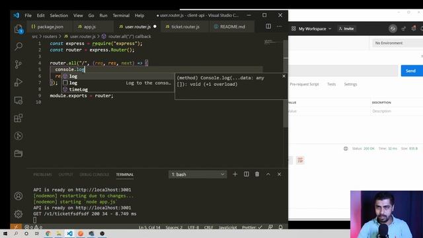Select the 'timeLog' autocomplete suggestion

tap(118, 89)
